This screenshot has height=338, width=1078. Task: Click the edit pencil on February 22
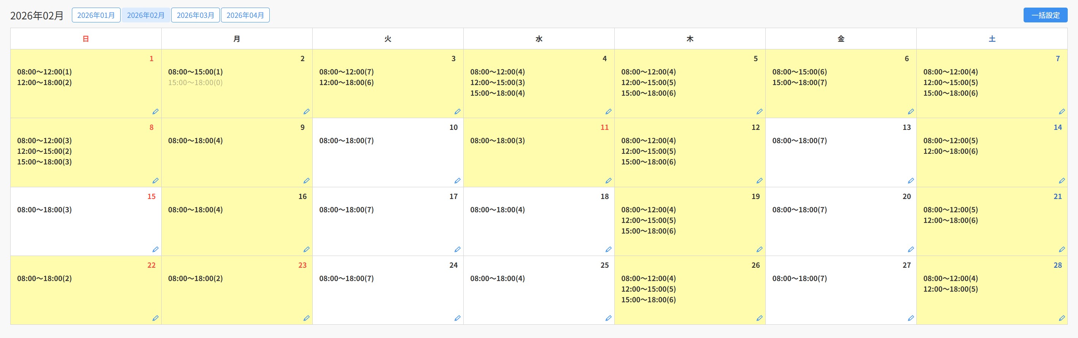pos(155,318)
